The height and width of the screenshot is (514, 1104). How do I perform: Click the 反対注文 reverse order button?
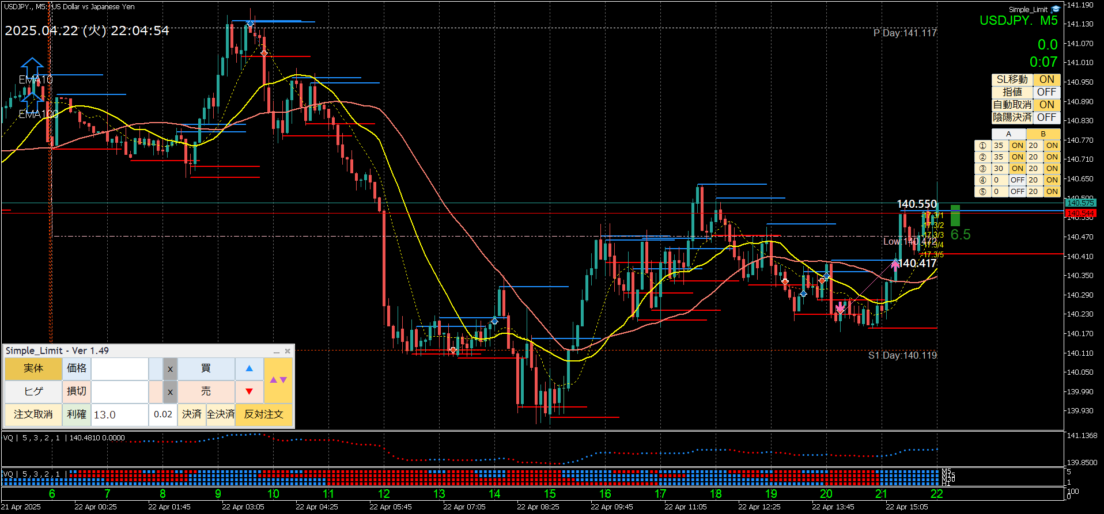click(x=264, y=414)
